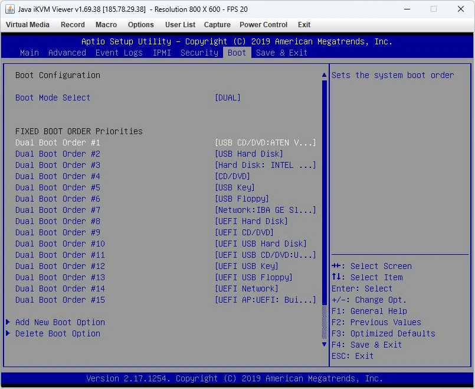Switch to the Advanced BIOS tab
The height and width of the screenshot is (389, 475).
[67, 53]
